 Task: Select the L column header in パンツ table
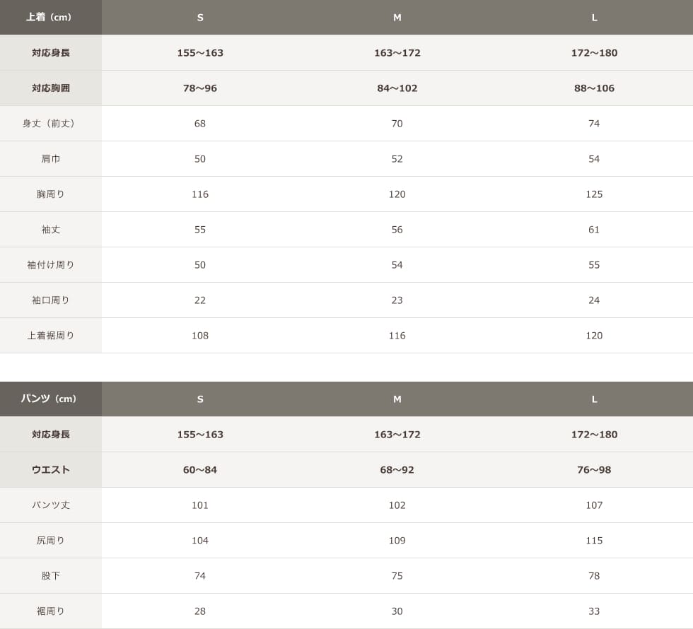tap(594, 399)
